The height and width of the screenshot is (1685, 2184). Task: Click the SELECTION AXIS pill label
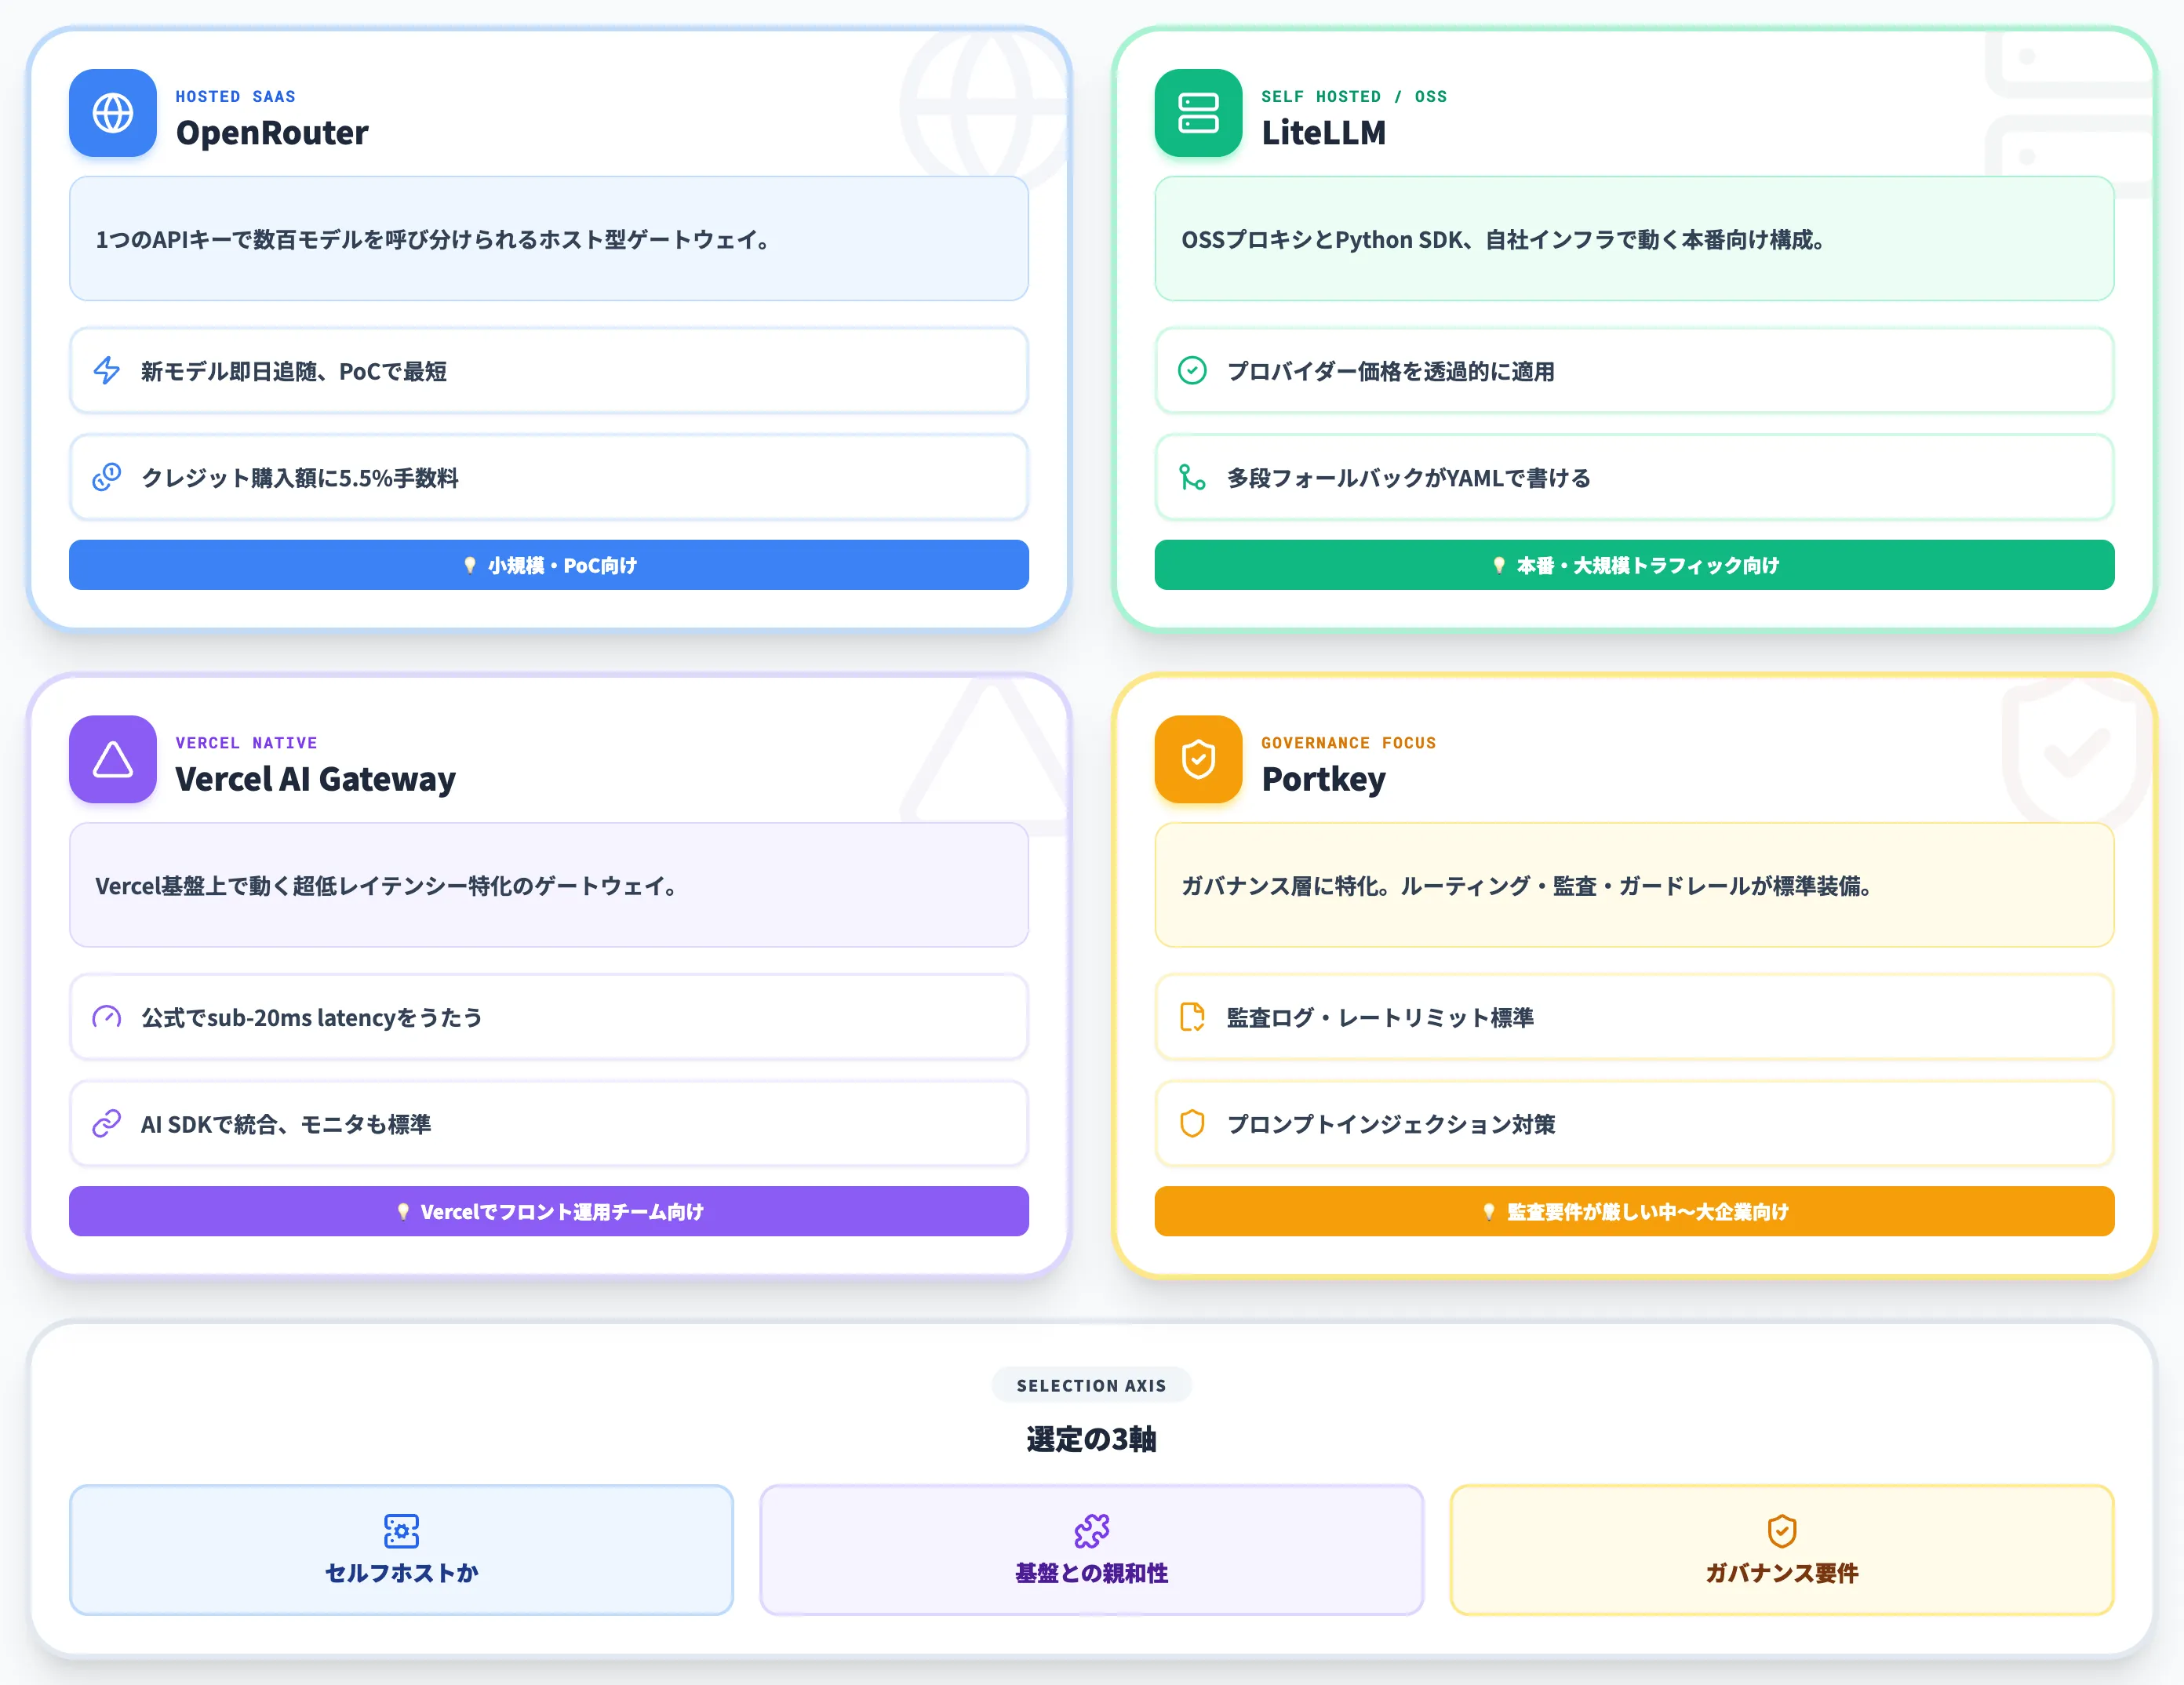pyautogui.click(x=1092, y=1385)
